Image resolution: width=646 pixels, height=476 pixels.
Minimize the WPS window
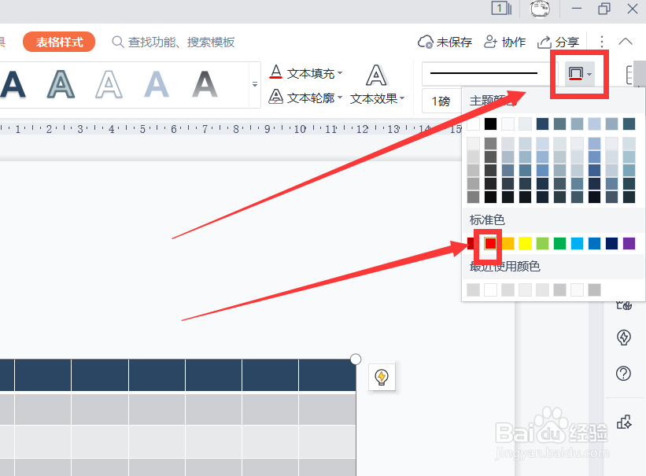[577, 8]
